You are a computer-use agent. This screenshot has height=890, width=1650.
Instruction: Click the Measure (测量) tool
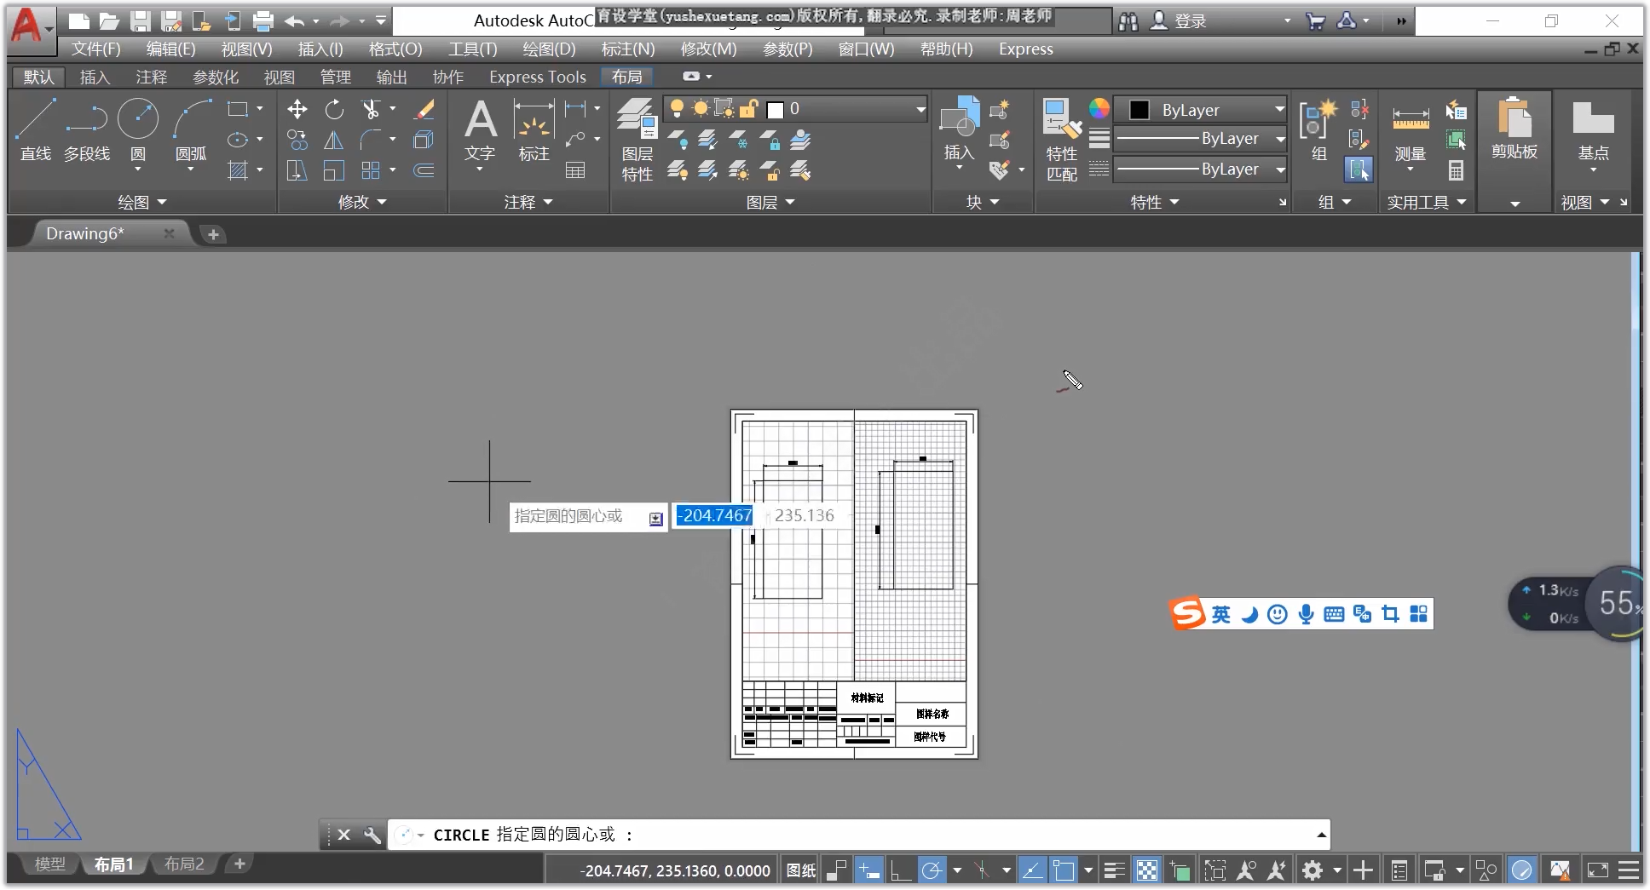click(x=1411, y=129)
